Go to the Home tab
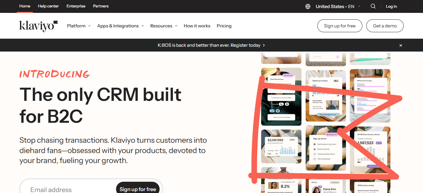The height and width of the screenshot is (193, 423). coord(25,6)
